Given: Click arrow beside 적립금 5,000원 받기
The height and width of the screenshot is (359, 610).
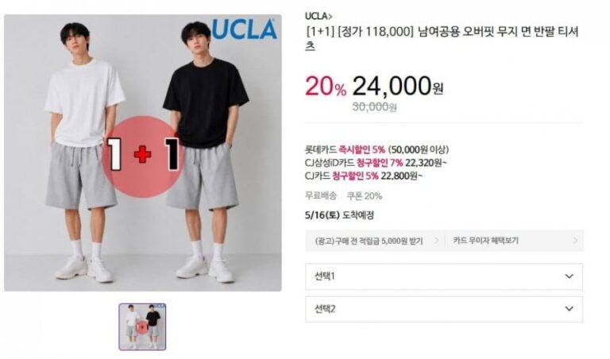Looking at the screenshot, I should point(437,241).
